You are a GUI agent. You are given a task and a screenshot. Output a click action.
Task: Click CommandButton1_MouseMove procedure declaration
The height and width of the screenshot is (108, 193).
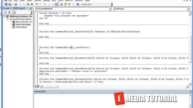point(114,69)
